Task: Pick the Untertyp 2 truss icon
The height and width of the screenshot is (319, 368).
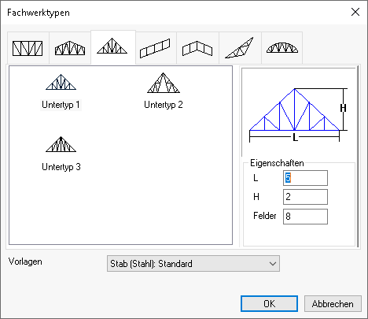Action: 164,83
